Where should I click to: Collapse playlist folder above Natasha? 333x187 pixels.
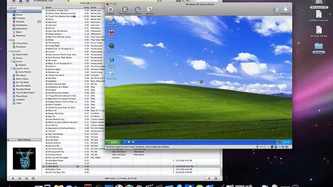point(11,61)
